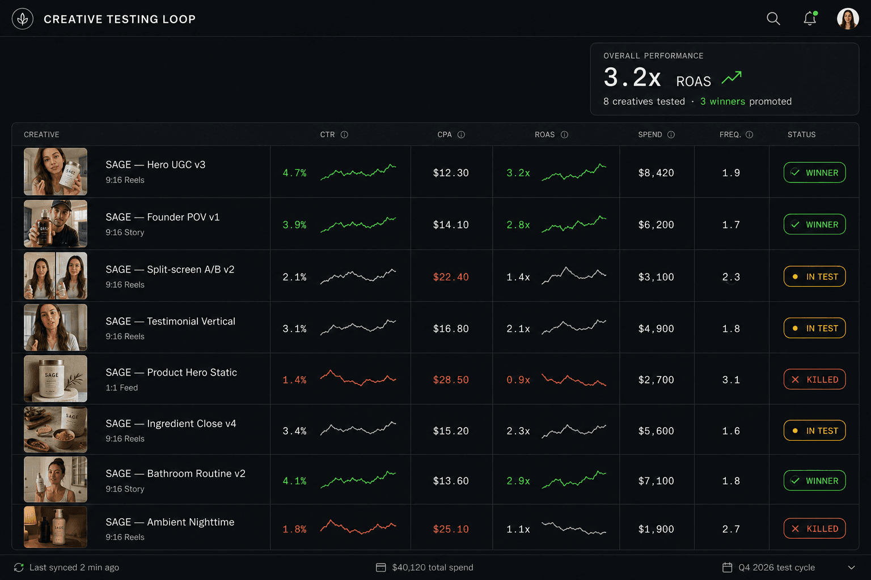Select "SAGE — Hero UGC v3" title

(x=155, y=165)
